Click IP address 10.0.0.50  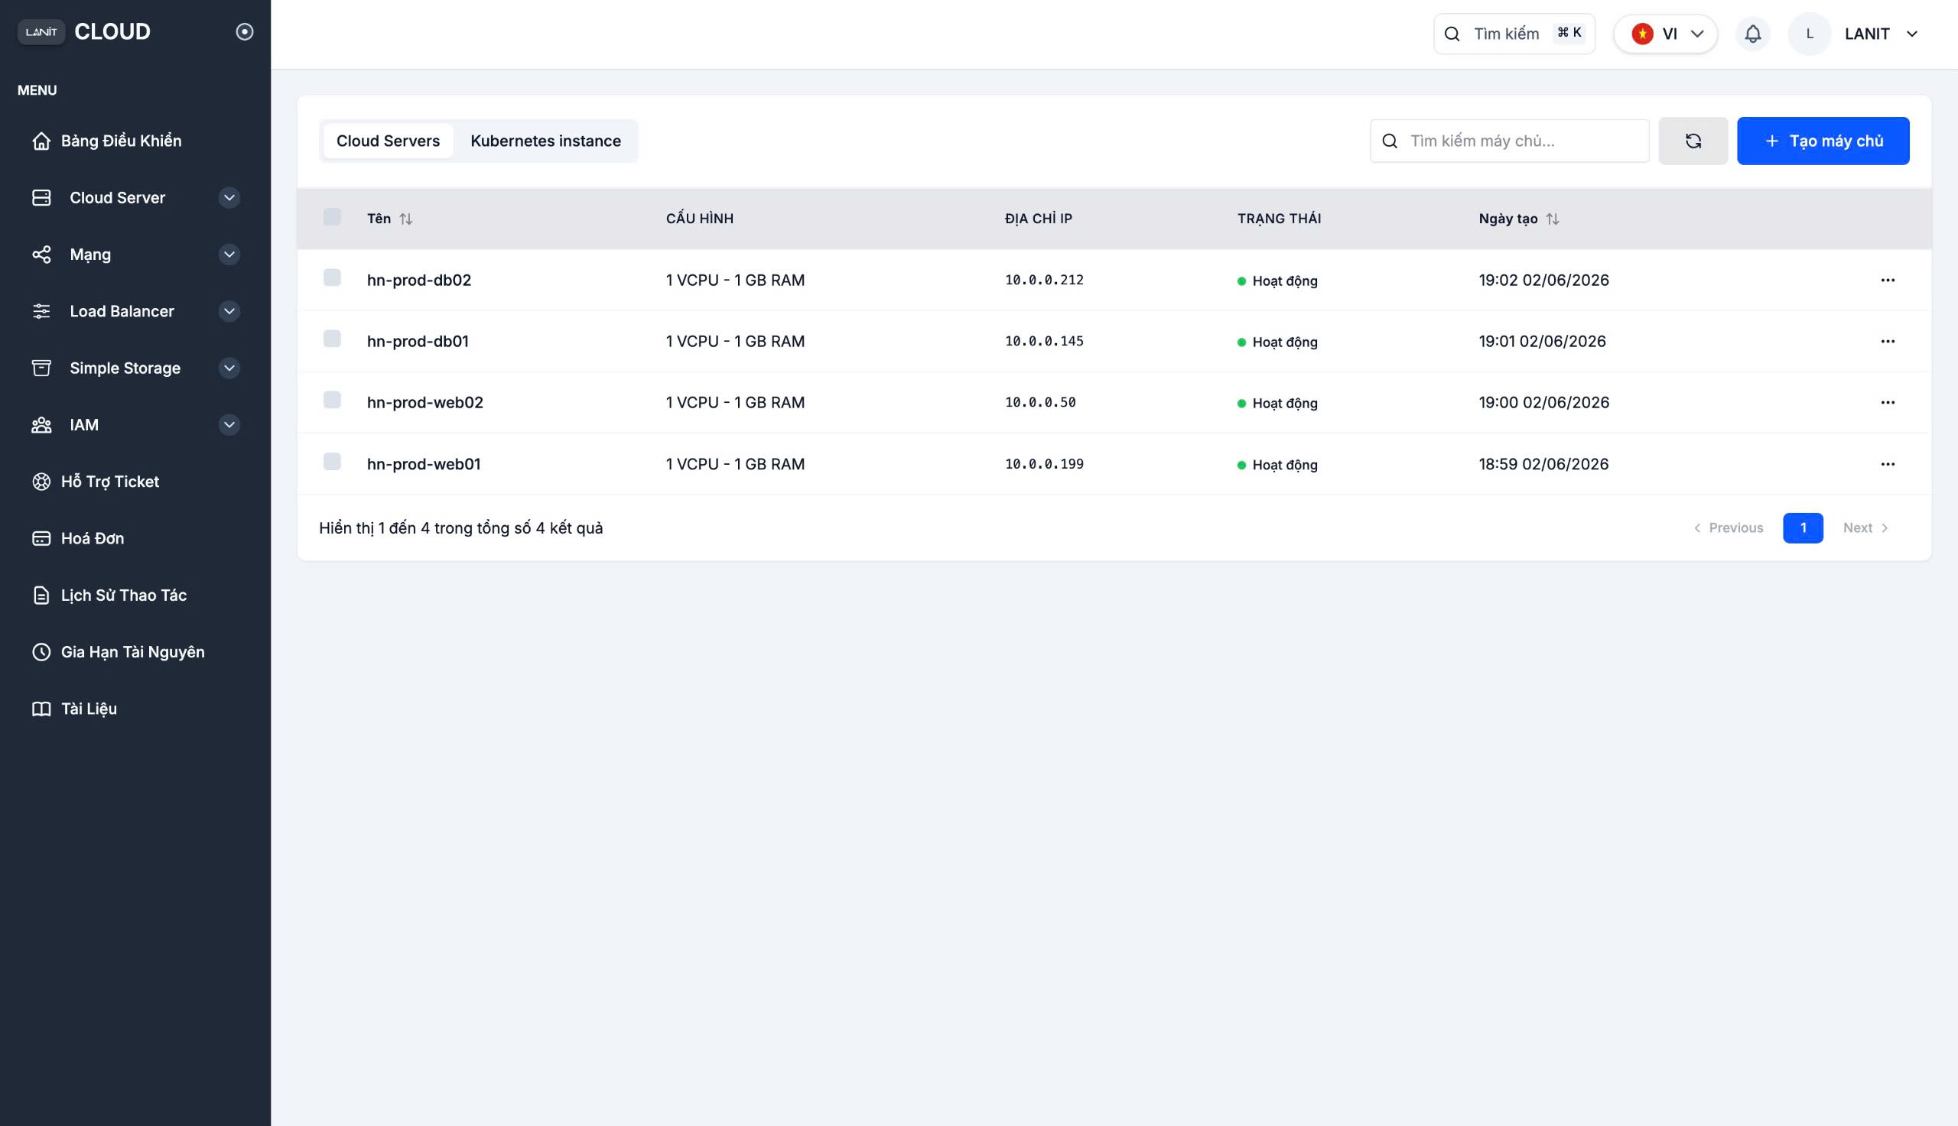tap(1039, 402)
